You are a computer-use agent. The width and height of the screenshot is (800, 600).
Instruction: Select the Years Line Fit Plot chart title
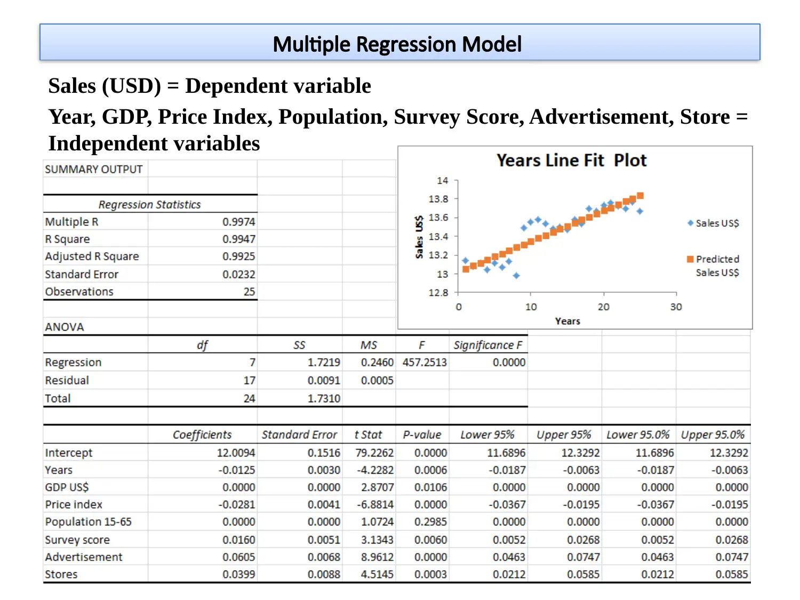[x=571, y=160]
